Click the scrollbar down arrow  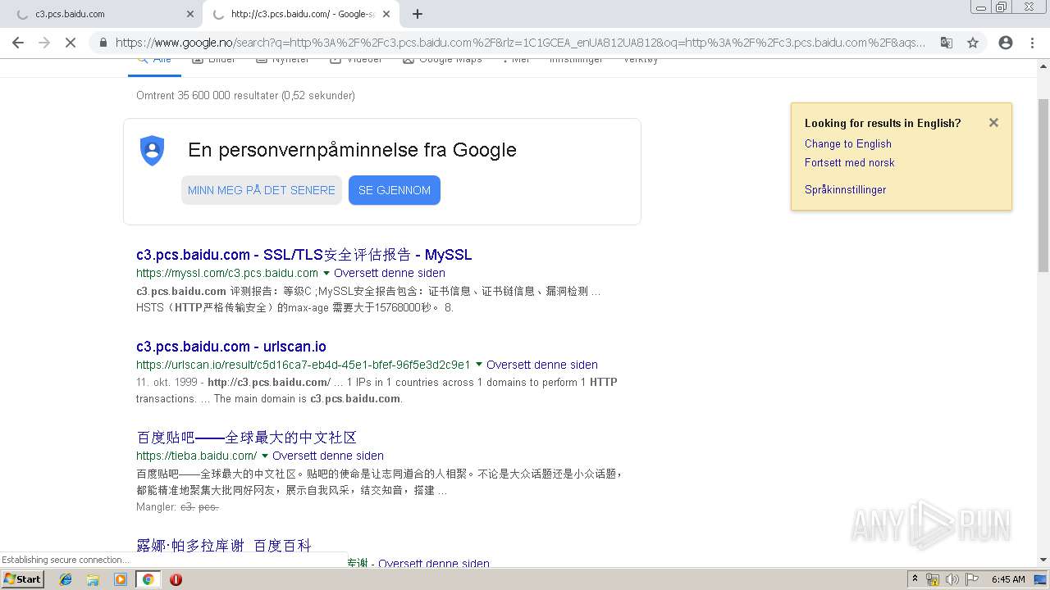[1043, 560]
